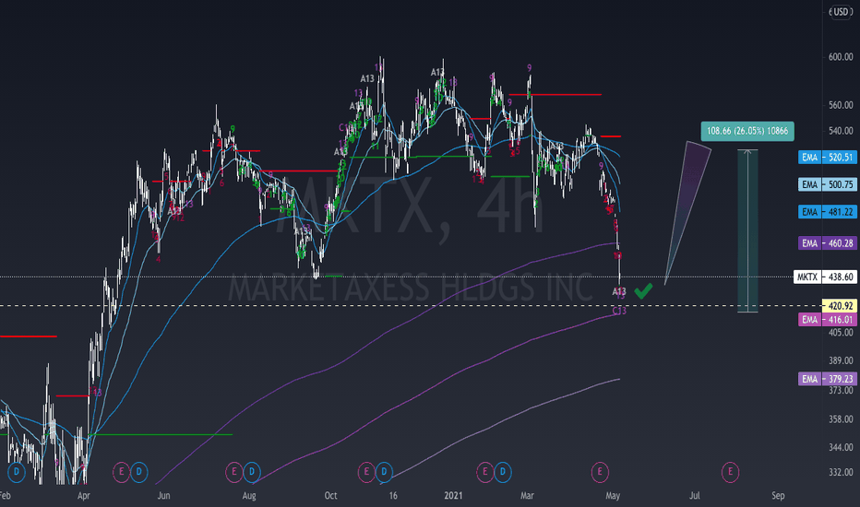This screenshot has height=507, width=860.
Task: Click the EMA 416.01 price label
Action: pyautogui.click(x=827, y=320)
